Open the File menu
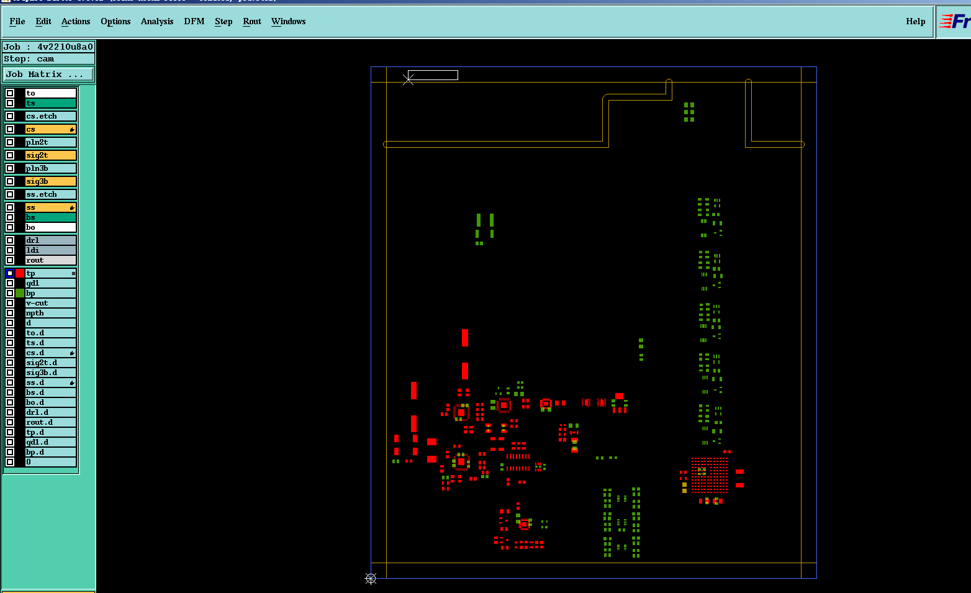 [17, 21]
